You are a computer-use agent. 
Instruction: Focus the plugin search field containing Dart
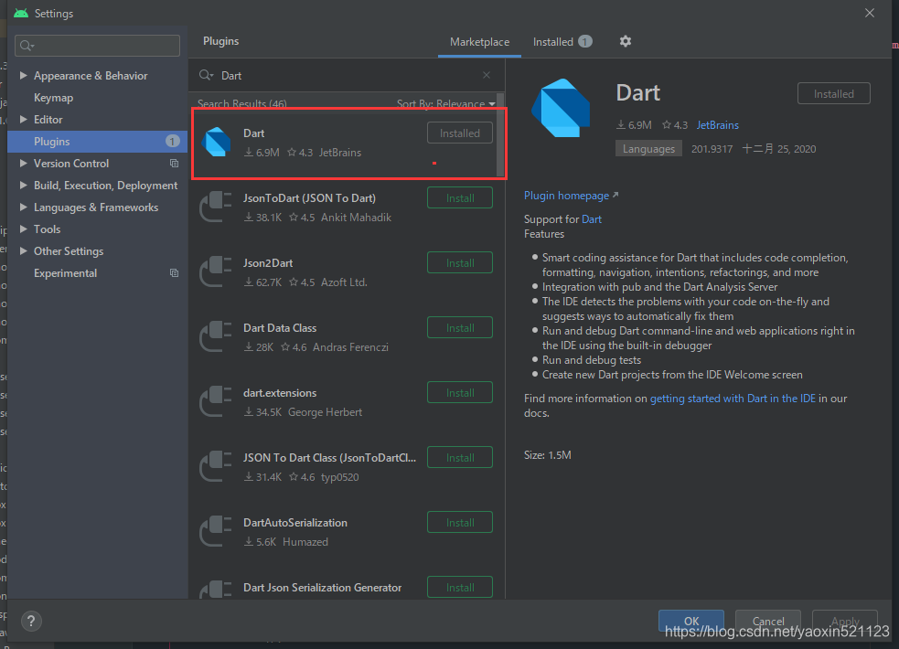[347, 75]
